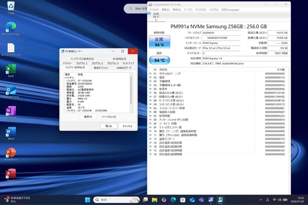This screenshot has height=205, width=308.
Task: Open the 言語(Language) menu
Action: point(230,9)
